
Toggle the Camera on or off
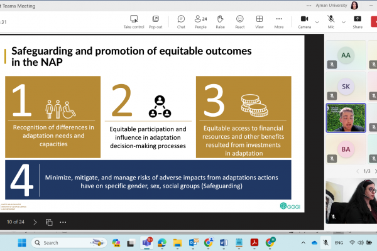tap(304, 22)
